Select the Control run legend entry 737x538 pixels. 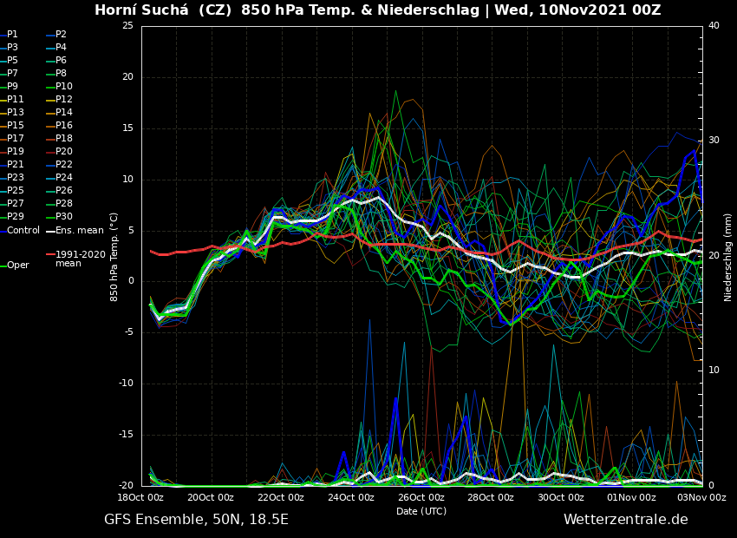point(23,230)
